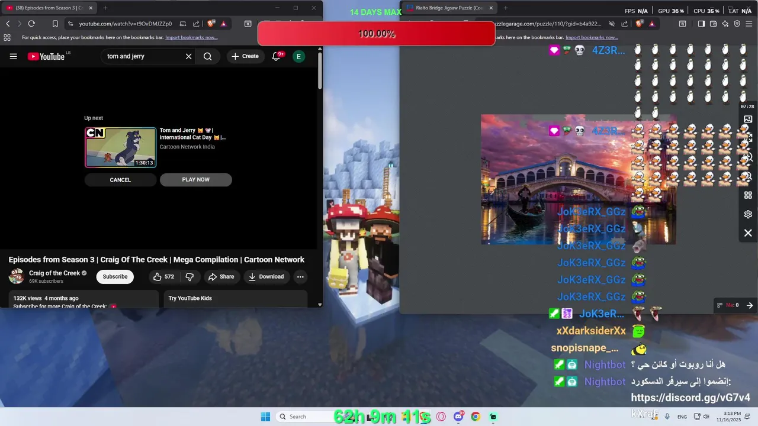Open the YouTube Create menu
The width and height of the screenshot is (758, 426).
[x=245, y=56]
